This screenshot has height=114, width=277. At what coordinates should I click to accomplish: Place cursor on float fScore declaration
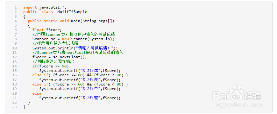pyautogui.click(x=47, y=30)
